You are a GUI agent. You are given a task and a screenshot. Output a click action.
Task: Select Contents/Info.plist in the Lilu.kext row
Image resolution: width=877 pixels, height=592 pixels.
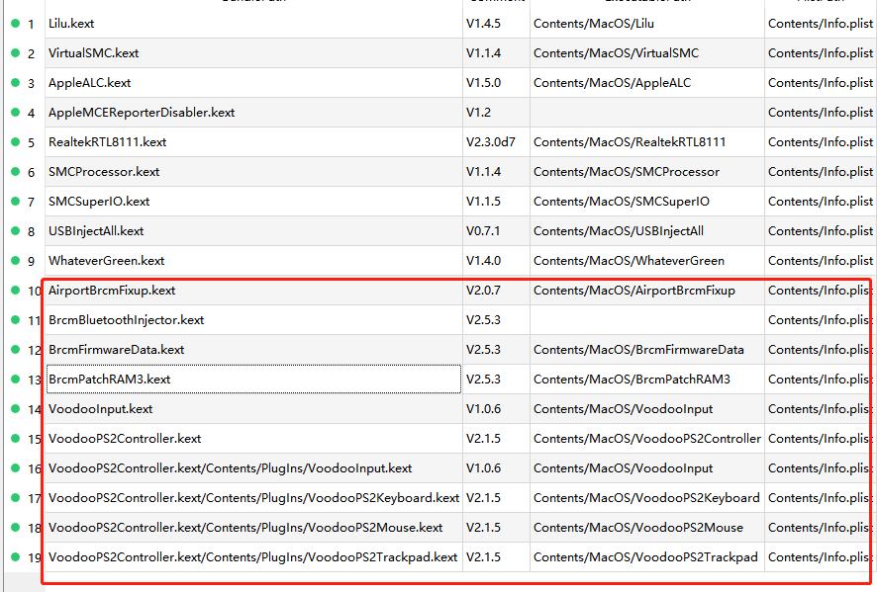point(821,24)
